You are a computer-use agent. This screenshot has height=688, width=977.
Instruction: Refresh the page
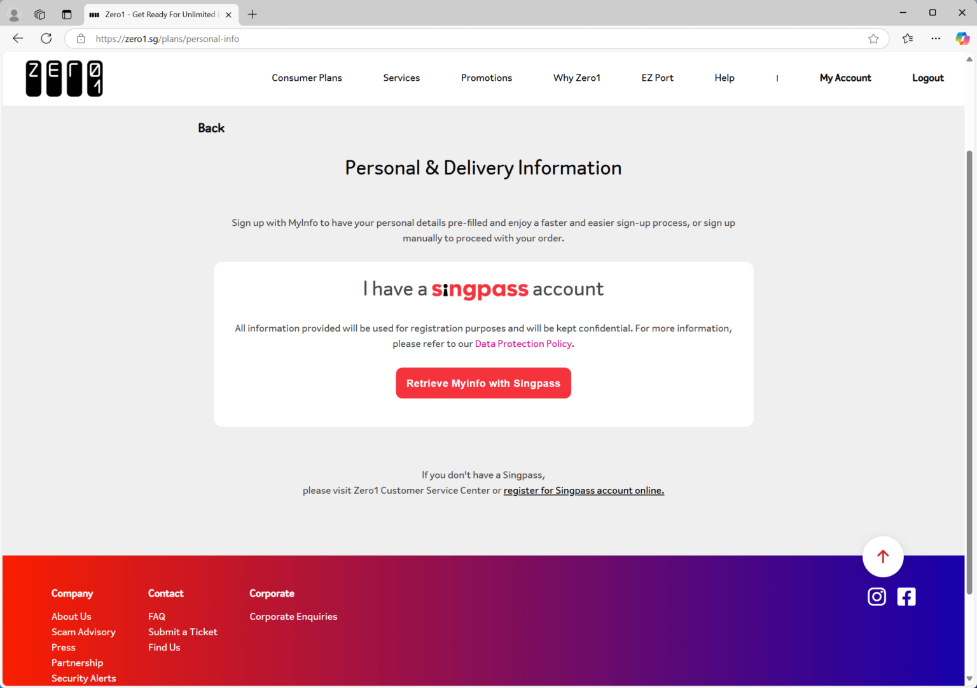(x=46, y=38)
